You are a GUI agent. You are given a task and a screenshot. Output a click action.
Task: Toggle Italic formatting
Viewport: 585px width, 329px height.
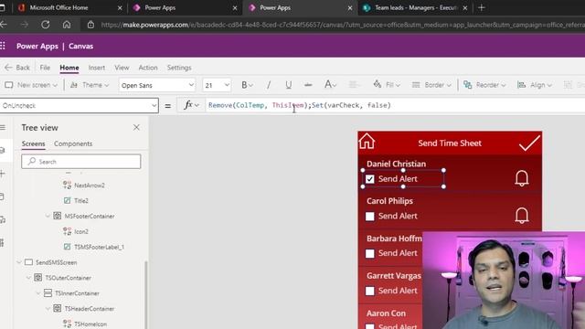(268, 85)
